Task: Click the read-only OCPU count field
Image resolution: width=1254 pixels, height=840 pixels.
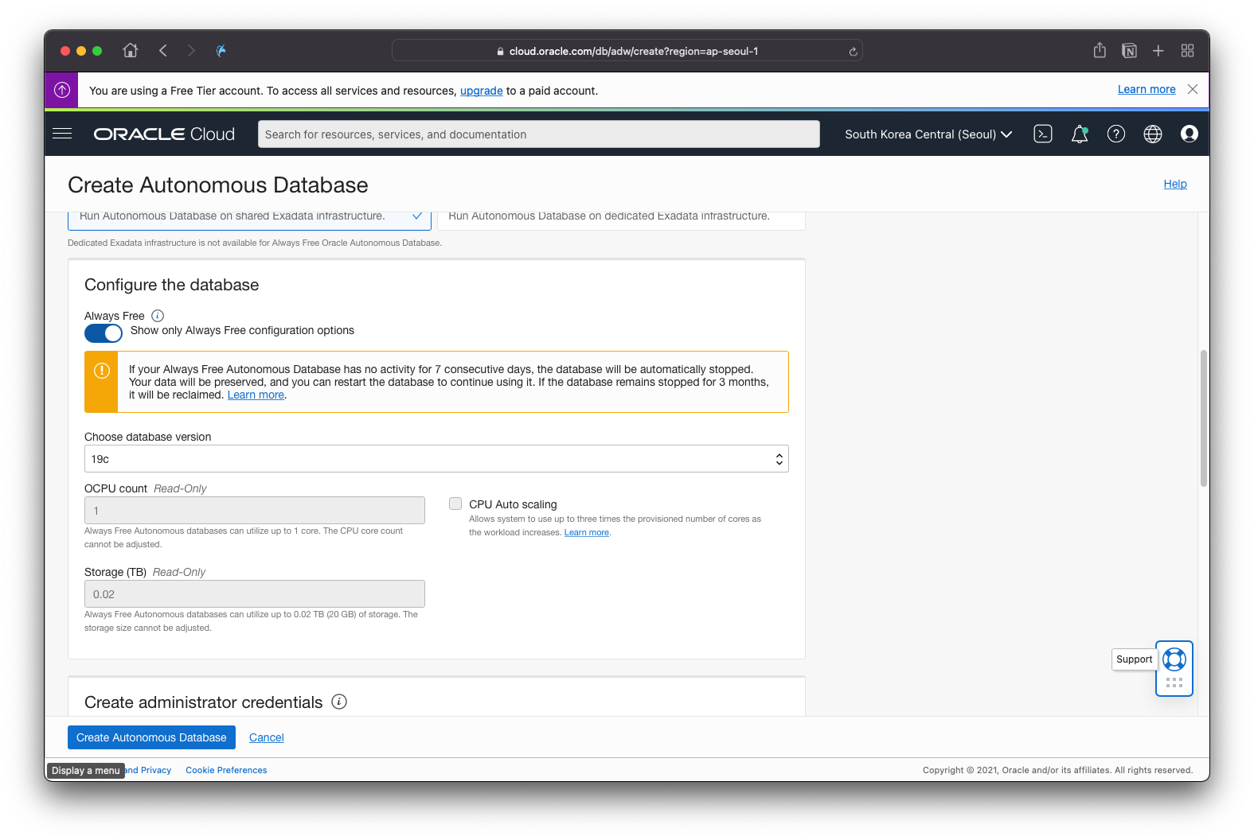Action: pos(255,511)
